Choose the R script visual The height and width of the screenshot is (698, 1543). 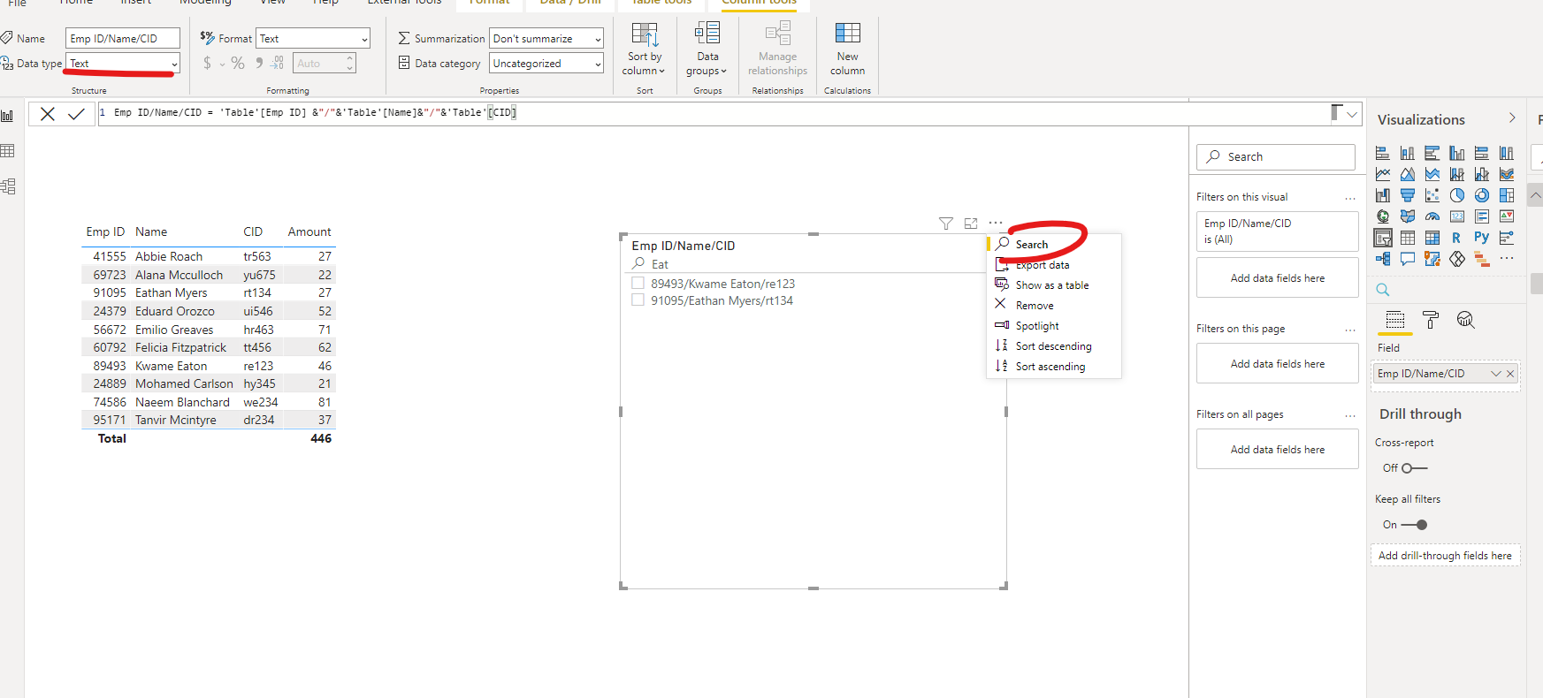point(1456,238)
